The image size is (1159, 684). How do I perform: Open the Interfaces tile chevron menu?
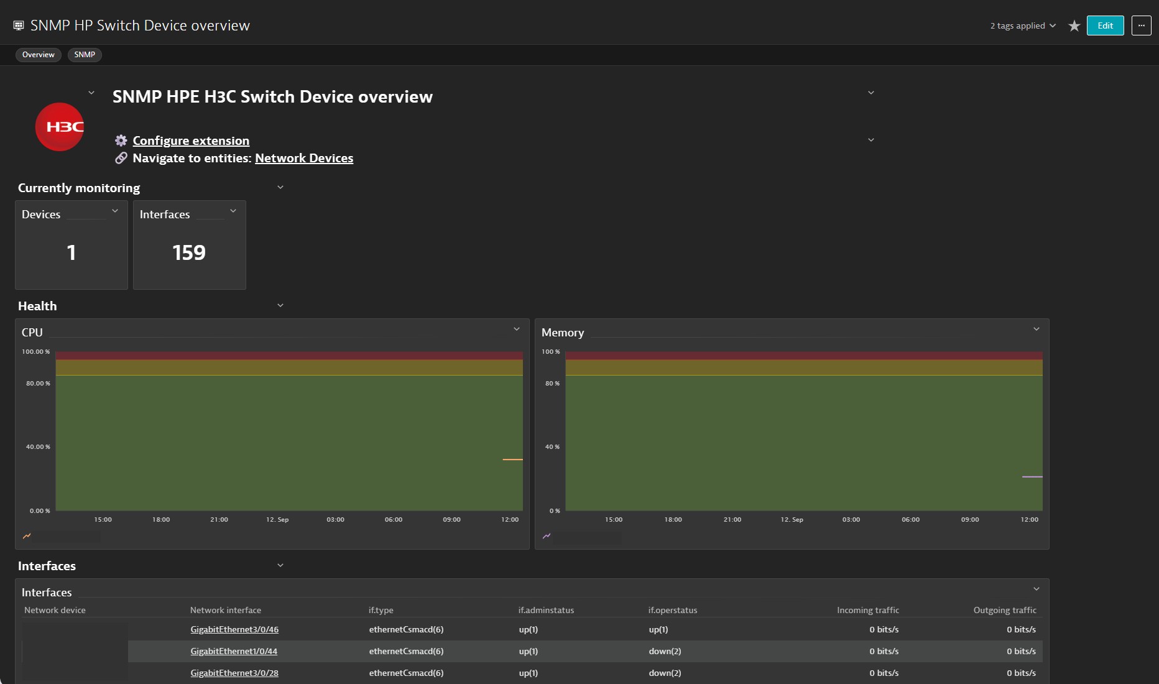coord(233,211)
